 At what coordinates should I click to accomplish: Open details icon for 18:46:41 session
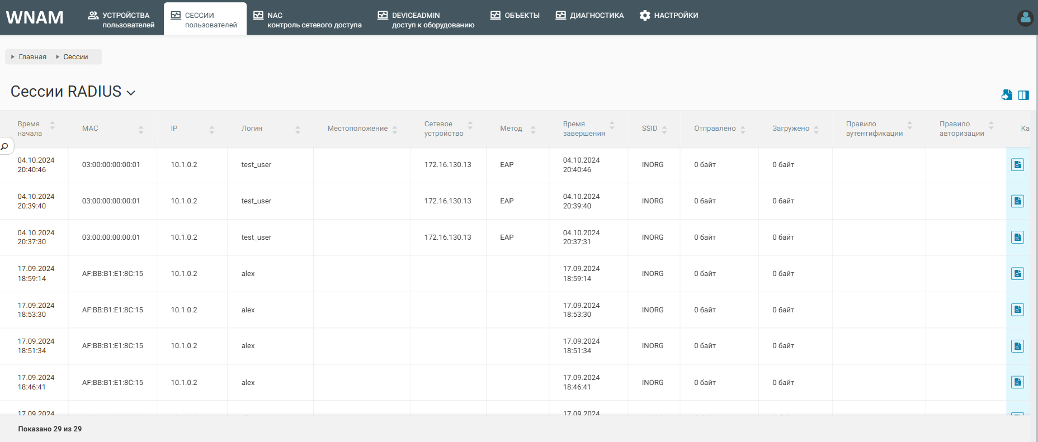[1017, 382]
